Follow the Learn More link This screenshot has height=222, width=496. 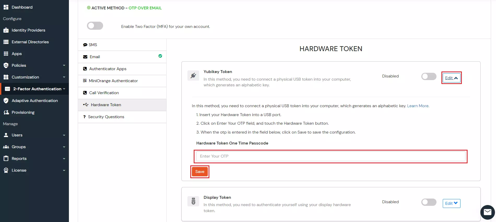(418, 106)
